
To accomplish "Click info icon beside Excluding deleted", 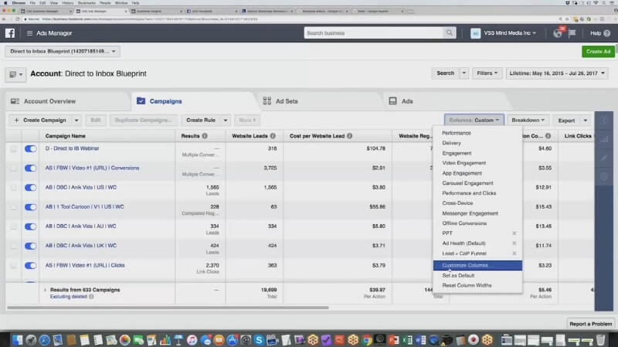I will (91, 297).
